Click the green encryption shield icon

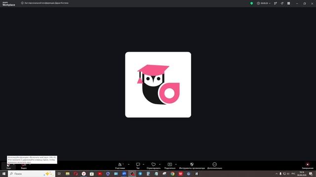(251, 3)
